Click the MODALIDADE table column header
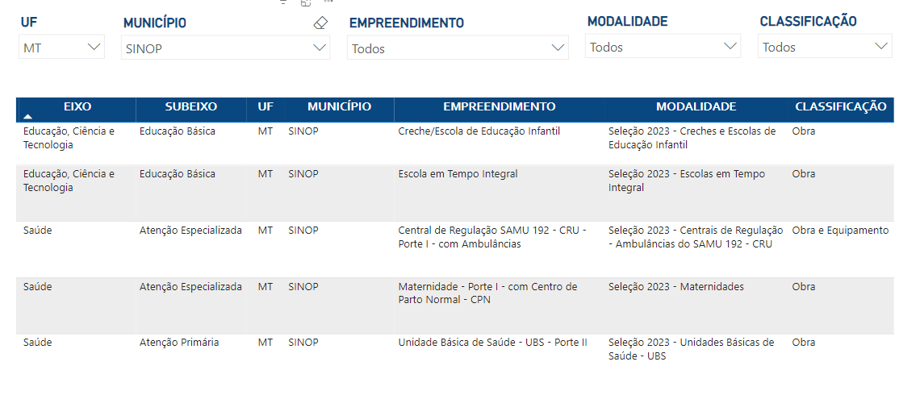Screen dimensions: 920x395 click(x=696, y=106)
